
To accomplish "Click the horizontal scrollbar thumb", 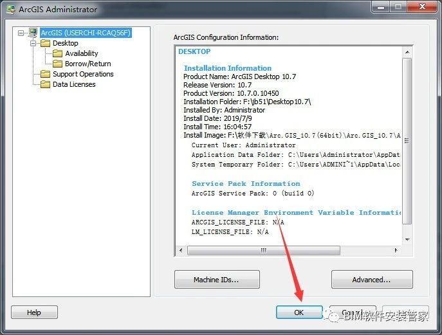I will 264,250.
